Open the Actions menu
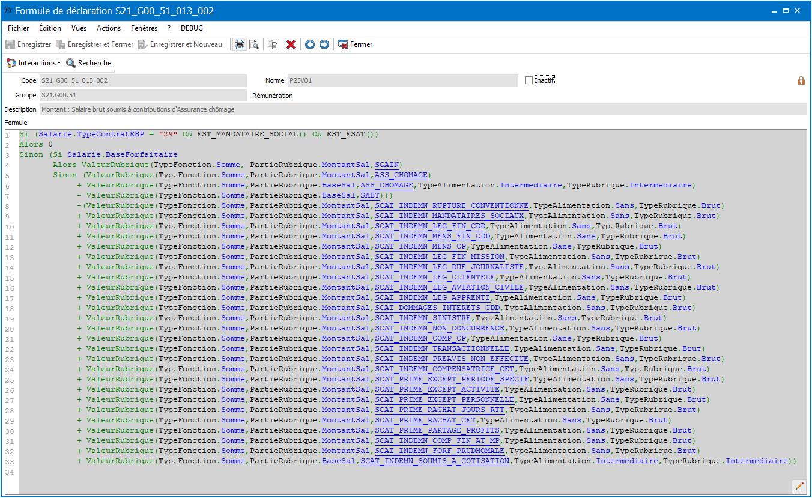 click(109, 28)
